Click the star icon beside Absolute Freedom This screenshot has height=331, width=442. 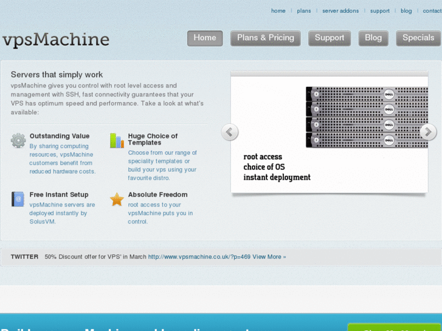tap(117, 199)
